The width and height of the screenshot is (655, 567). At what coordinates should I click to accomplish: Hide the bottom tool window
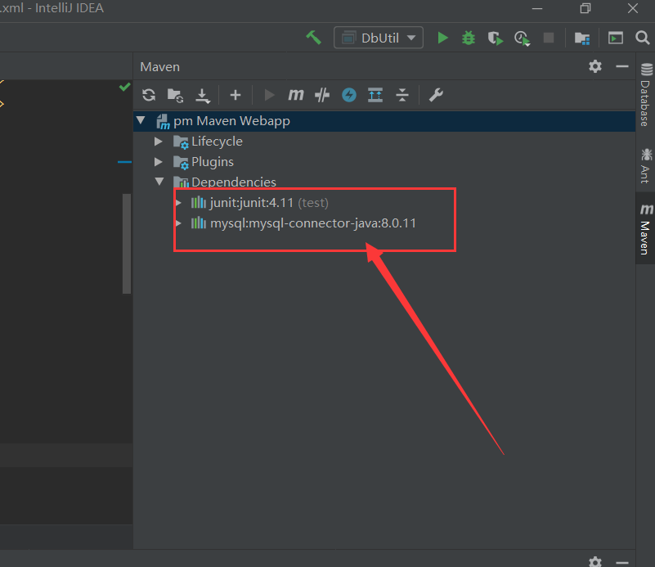pyautogui.click(x=622, y=563)
